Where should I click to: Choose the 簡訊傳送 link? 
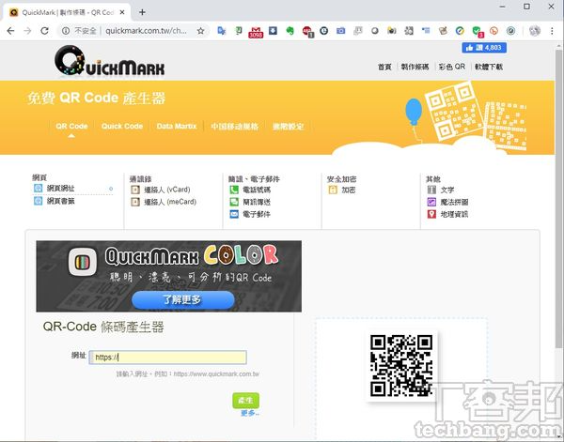coord(257,202)
